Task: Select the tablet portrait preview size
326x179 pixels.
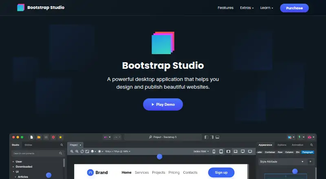Action: (221, 151)
